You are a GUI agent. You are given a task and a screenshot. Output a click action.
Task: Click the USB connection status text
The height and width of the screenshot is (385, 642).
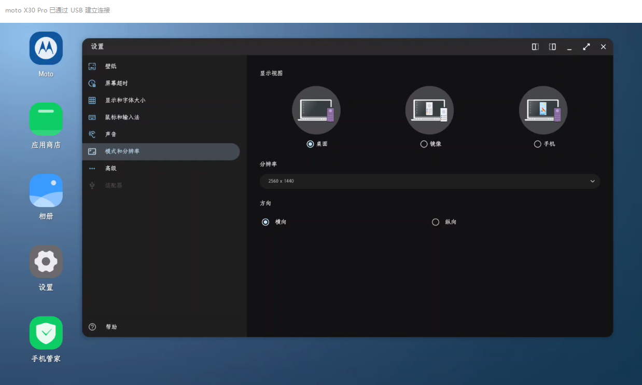[58, 10]
